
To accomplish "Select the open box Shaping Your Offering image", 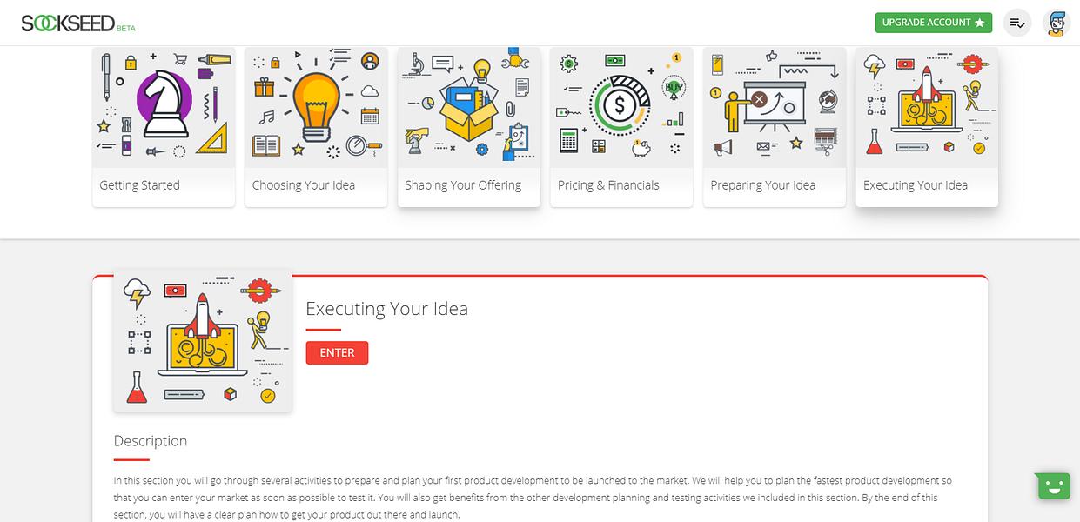I will (469, 107).
